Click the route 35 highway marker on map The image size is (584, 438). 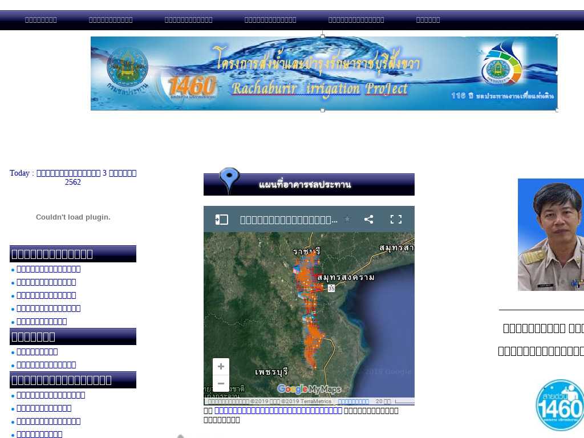[x=331, y=288]
